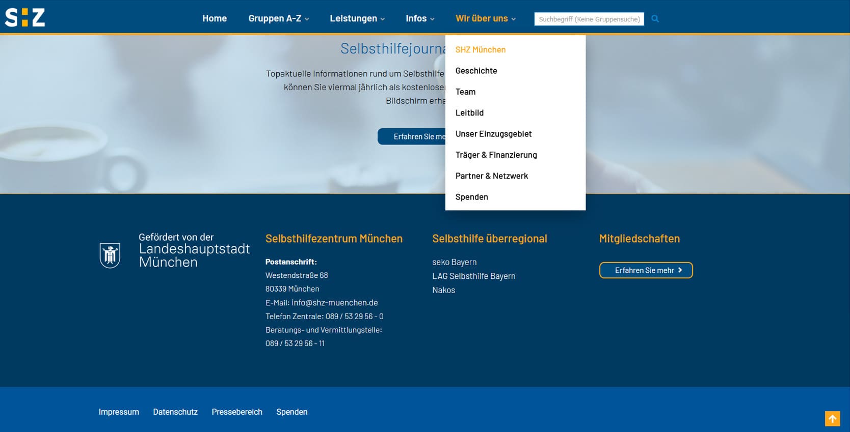Screen dimensions: 850x432
Task: Expand the Infos navigation menu
Action: (419, 19)
